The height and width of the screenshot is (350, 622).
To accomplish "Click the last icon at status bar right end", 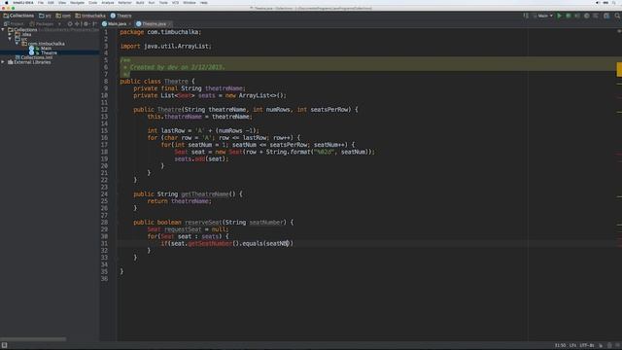I will pyautogui.click(x=617, y=346).
